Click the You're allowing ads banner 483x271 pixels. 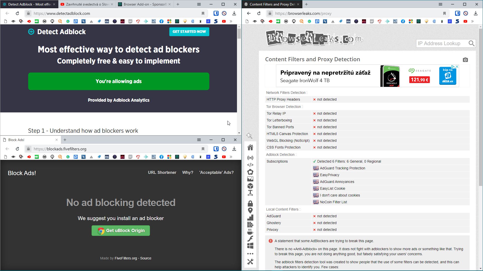(119, 81)
